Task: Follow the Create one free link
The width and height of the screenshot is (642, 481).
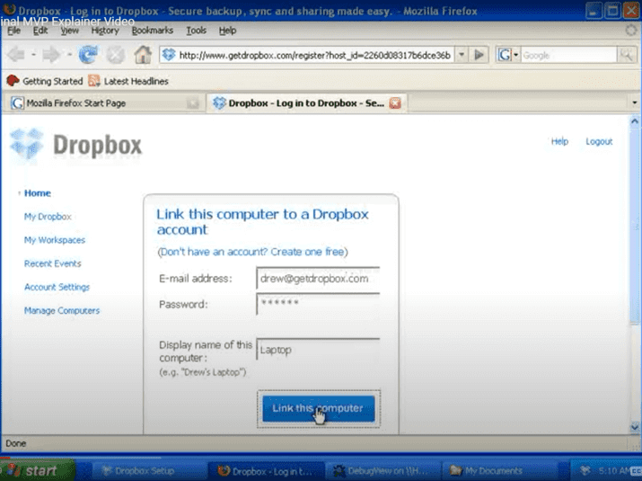Action: tap(307, 252)
